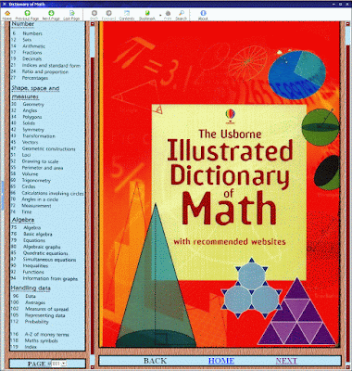Select Calculations involving circles entry
Viewport: 352px width, 371px height.
pos(53,193)
